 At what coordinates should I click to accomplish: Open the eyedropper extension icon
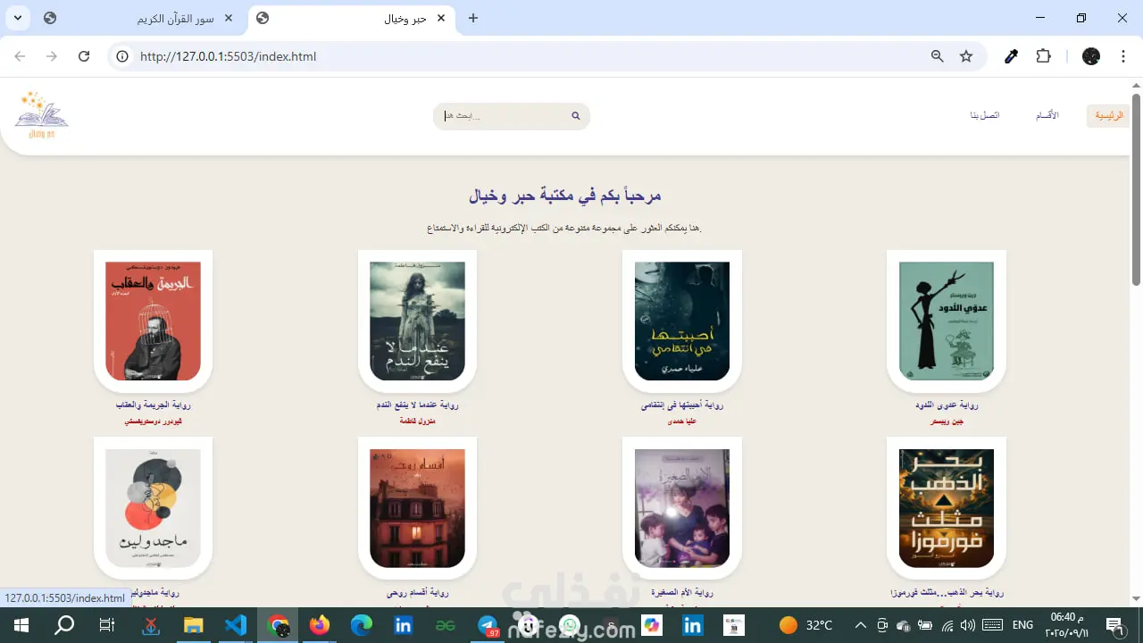point(1012,56)
